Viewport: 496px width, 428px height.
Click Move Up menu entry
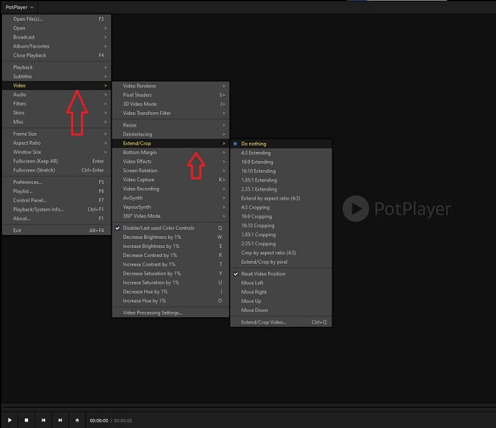(x=281, y=301)
